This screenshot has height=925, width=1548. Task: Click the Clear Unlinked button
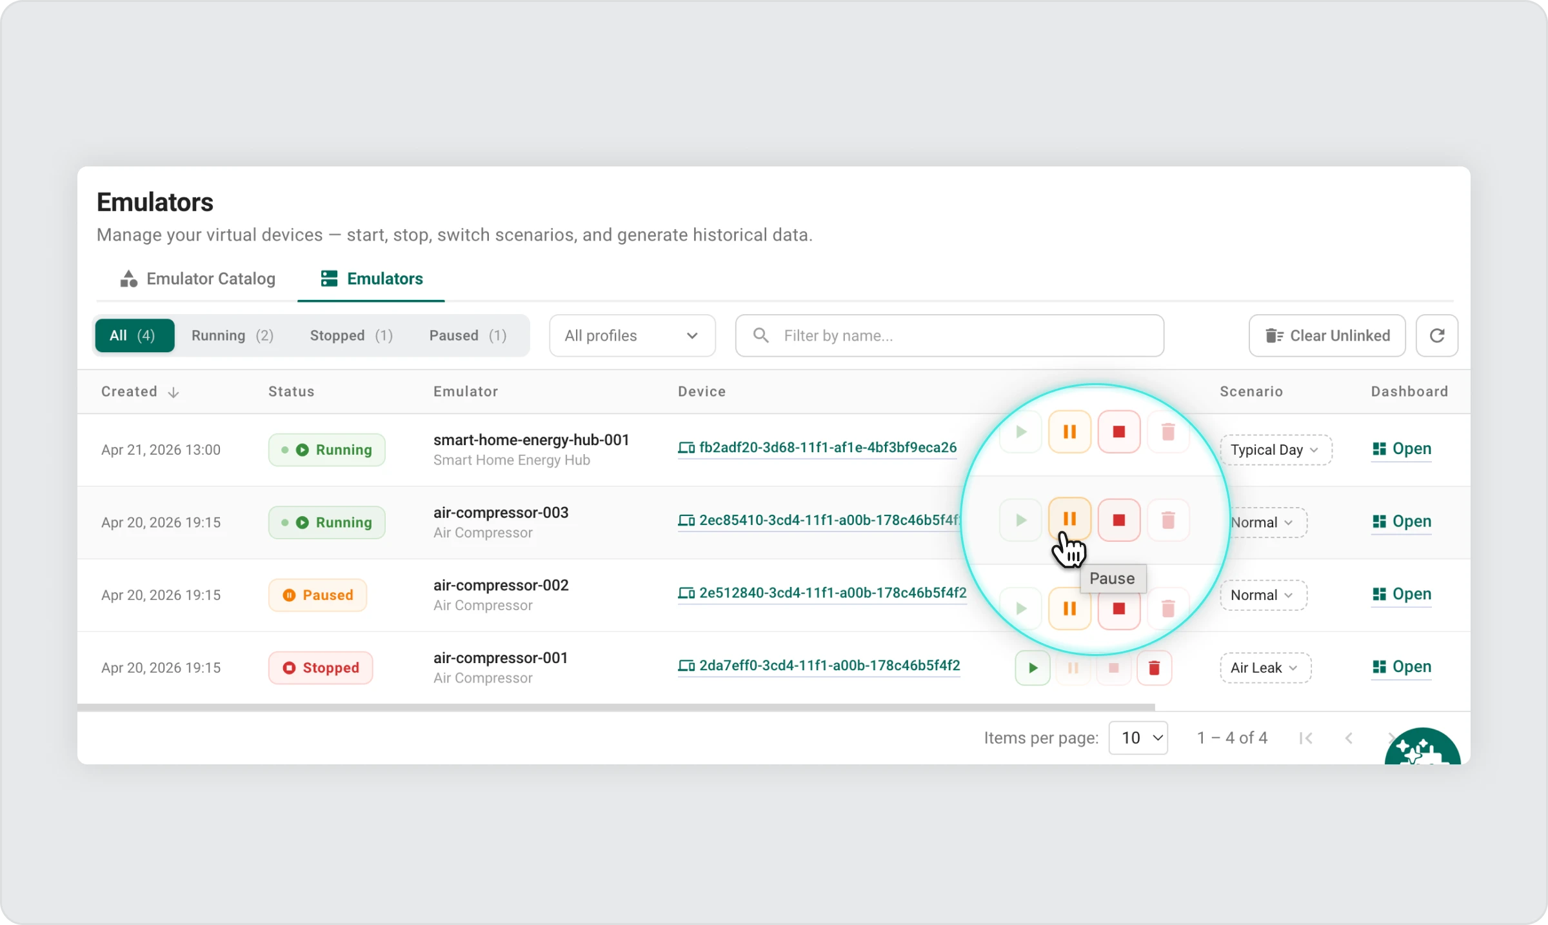coord(1327,335)
